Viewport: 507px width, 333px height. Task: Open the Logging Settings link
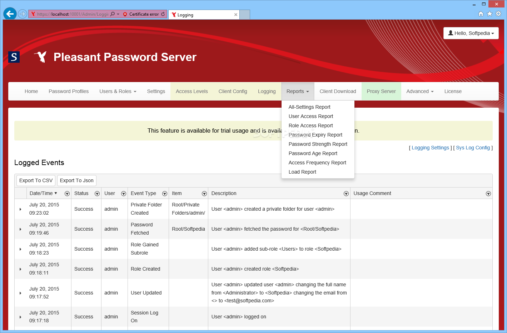[x=430, y=148]
